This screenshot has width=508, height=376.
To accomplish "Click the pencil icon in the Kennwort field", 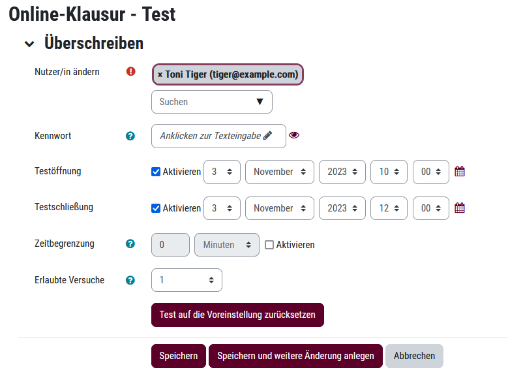I will pyautogui.click(x=267, y=136).
